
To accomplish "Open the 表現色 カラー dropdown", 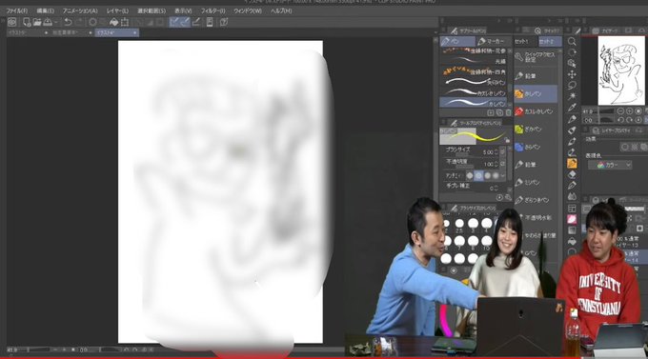I will 610,165.
